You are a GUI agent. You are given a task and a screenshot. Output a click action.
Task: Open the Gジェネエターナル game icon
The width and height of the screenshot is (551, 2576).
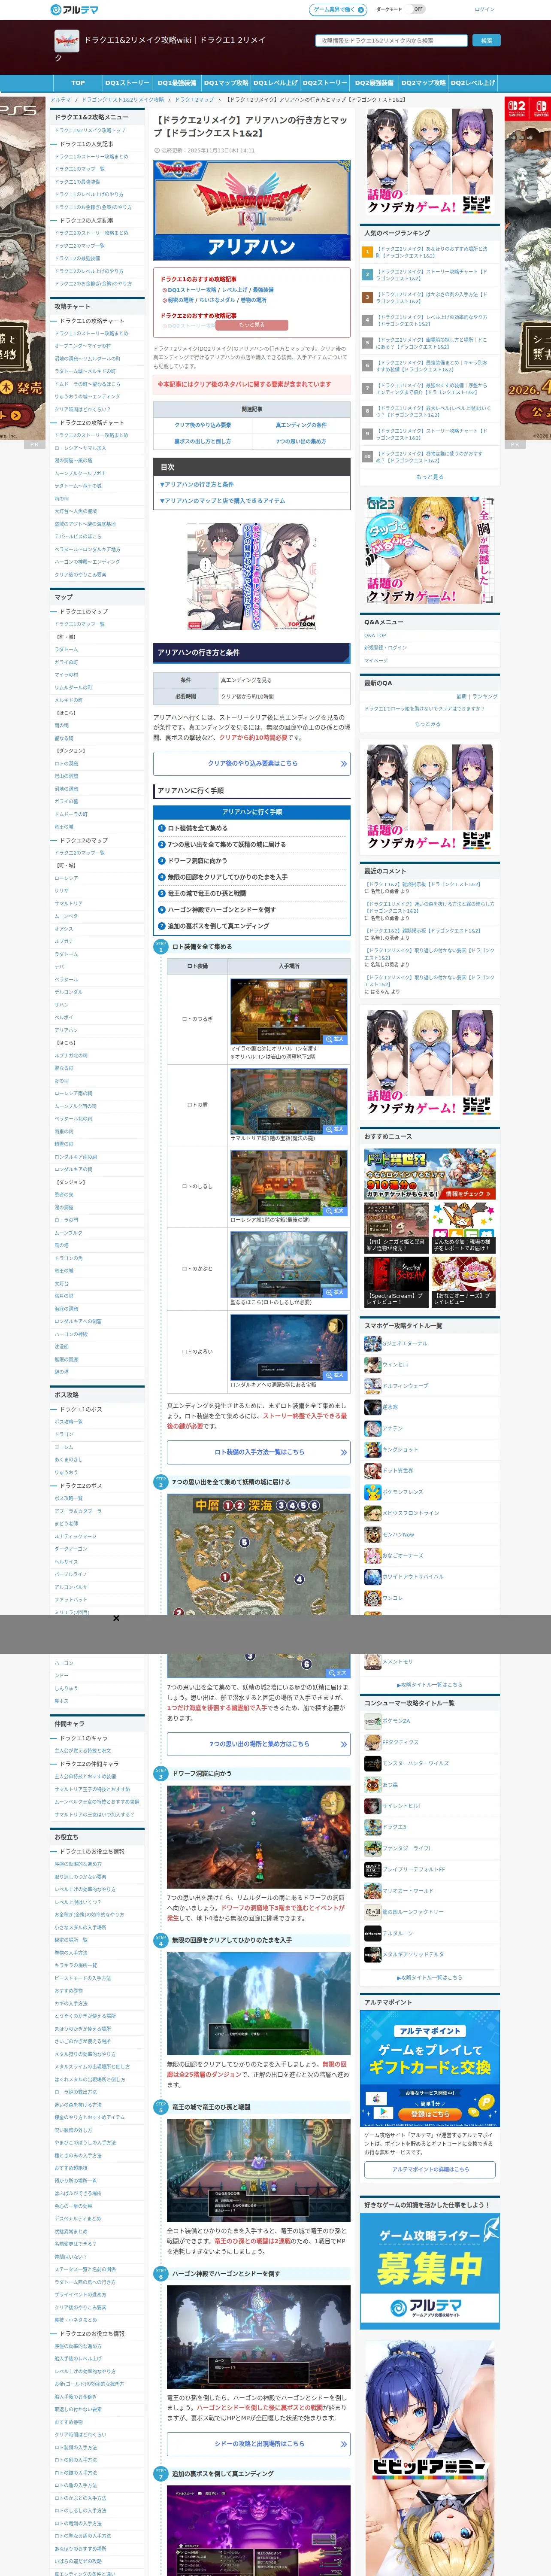point(372,1343)
